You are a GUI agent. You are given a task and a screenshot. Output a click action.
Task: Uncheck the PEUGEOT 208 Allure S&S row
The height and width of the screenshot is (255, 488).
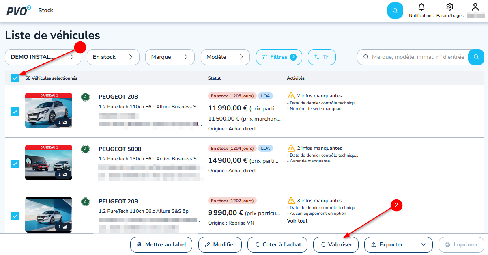pyautogui.click(x=15, y=216)
